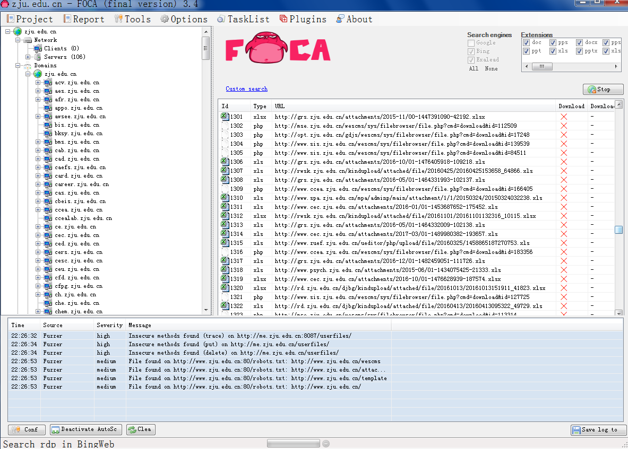Viewport: 628px width, 449px height.
Task: Toggle the Google search engine checkbox
Action: [x=471, y=43]
